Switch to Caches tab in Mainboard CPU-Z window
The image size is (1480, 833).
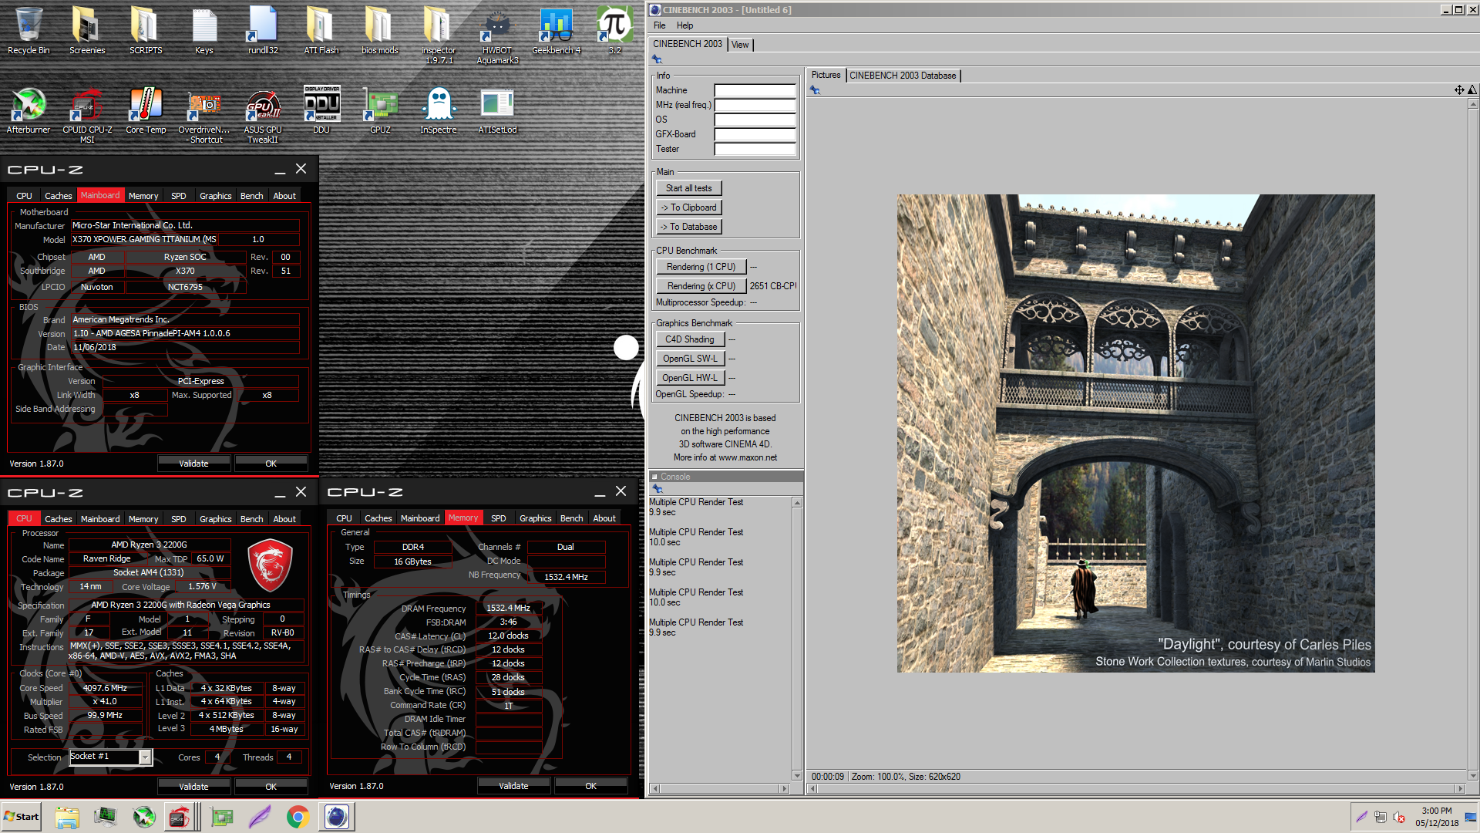(58, 196)
